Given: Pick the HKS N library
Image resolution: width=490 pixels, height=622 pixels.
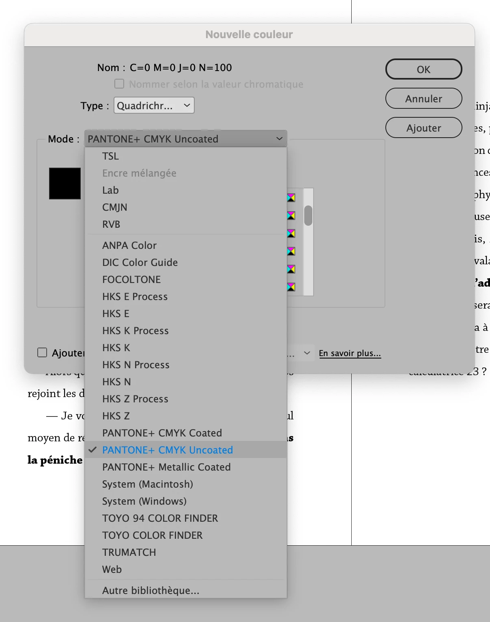Looking at the screenshot, I should coord(186,382).
